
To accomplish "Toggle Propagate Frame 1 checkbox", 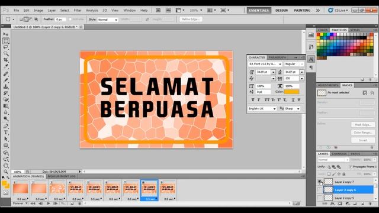I will pyautogui.click(x=351, y=167).
